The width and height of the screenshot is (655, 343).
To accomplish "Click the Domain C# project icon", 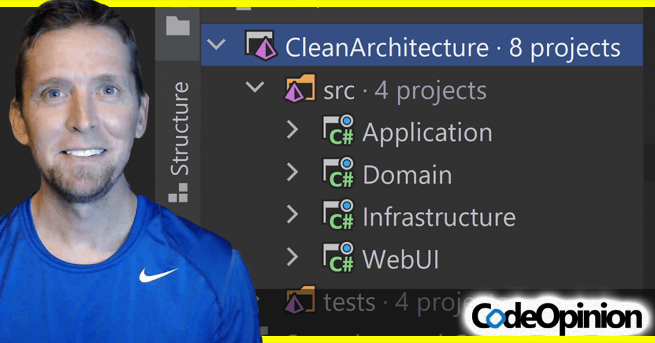I will pos(338,174).
